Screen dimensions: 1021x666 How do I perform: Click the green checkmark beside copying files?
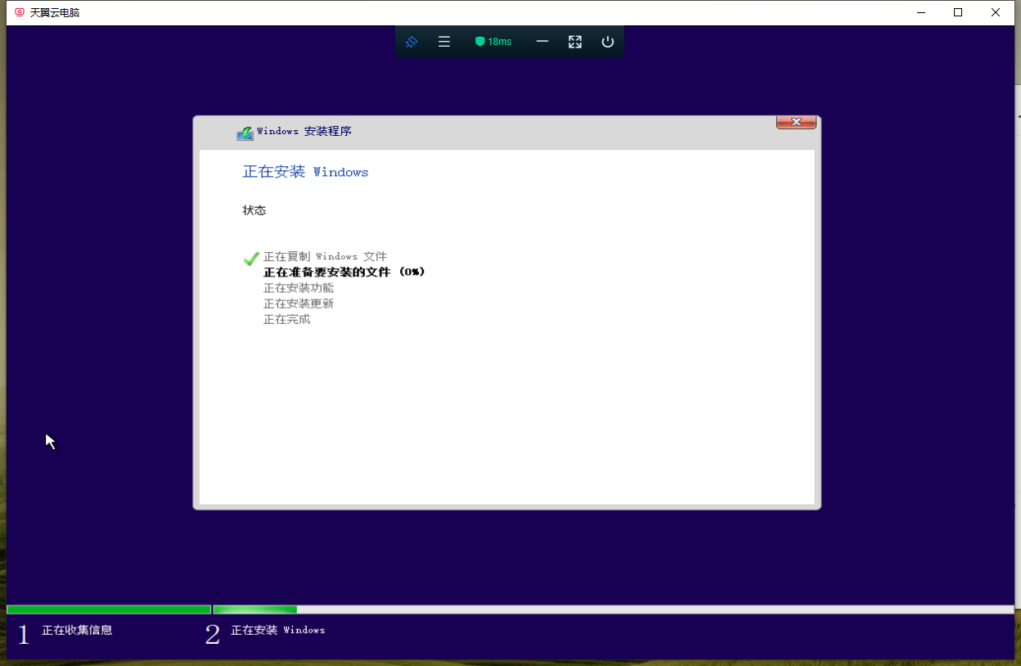251,259
